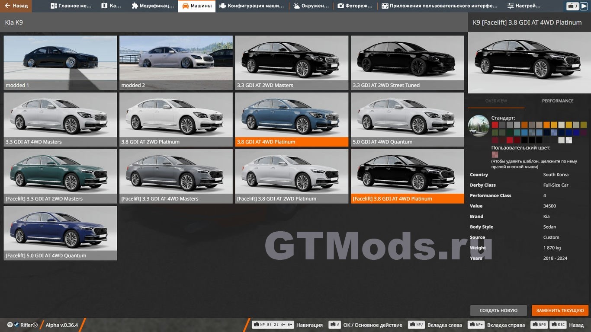This screenshot has height=332, width=591.
Task: Pick the first red standard color swatch
Action: click(x=495, y=125)
